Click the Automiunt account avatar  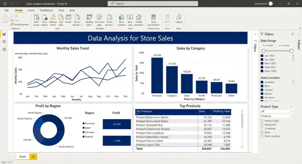[271, 4]
